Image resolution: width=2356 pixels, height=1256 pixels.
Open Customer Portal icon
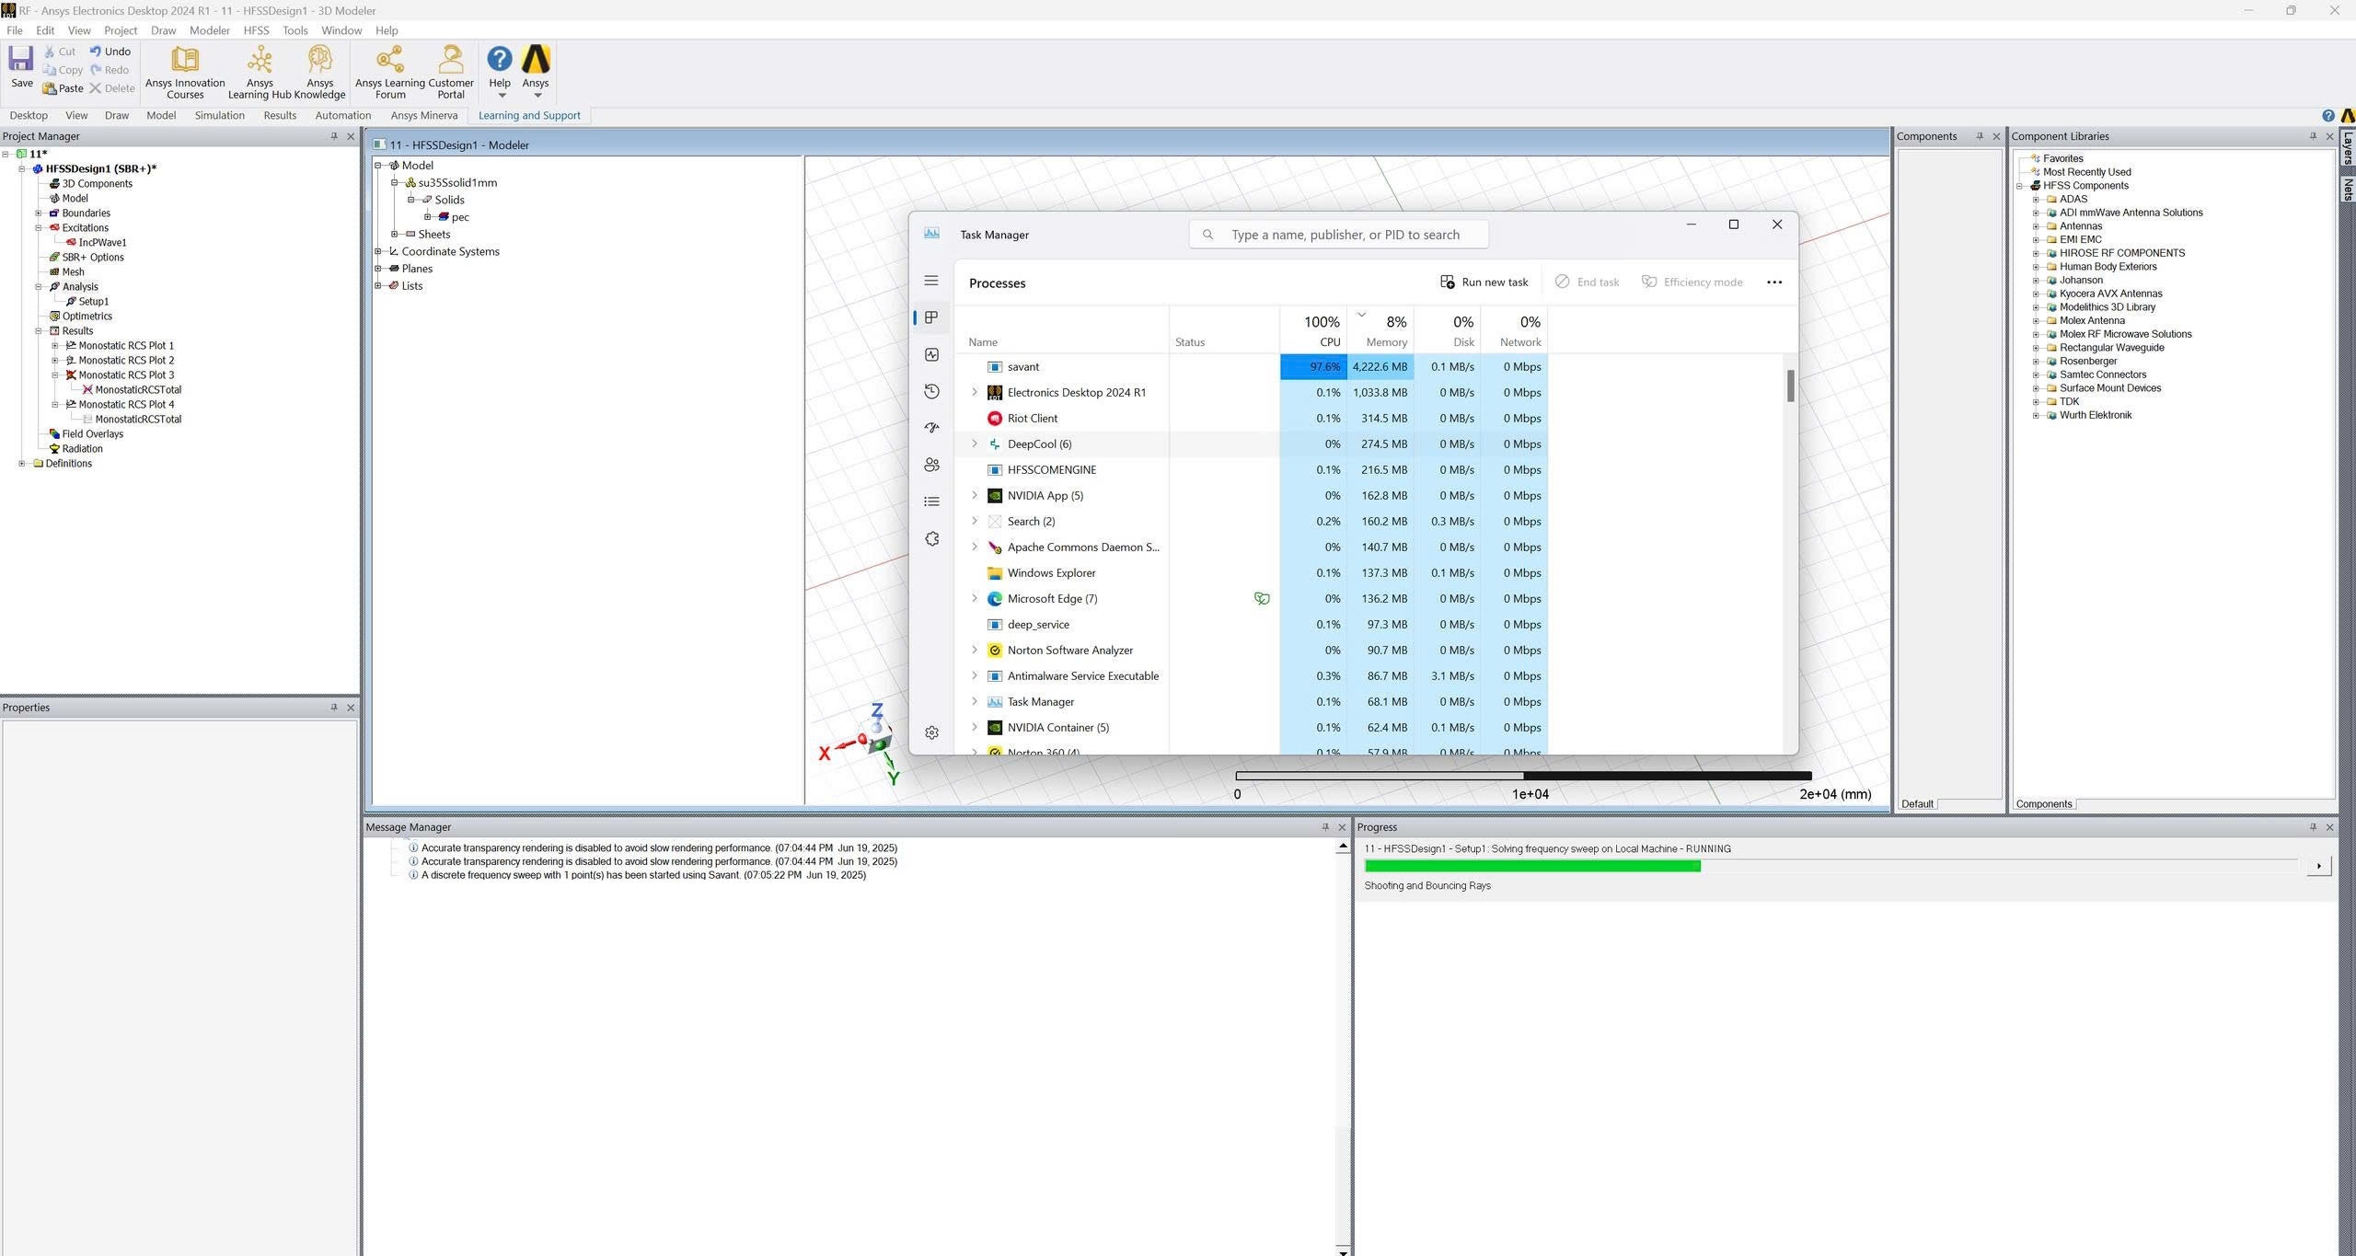point(451,60)
